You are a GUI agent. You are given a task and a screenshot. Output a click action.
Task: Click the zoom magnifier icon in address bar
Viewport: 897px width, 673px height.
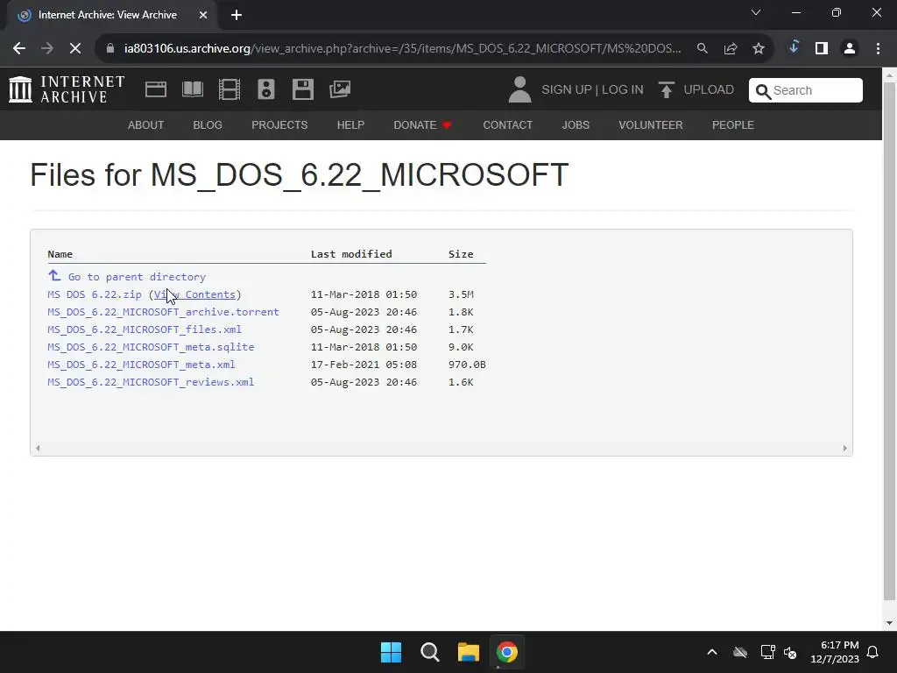tap(702, 49)
